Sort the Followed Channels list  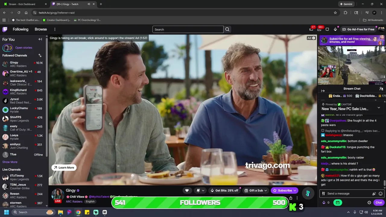click(x=40, y=55)
